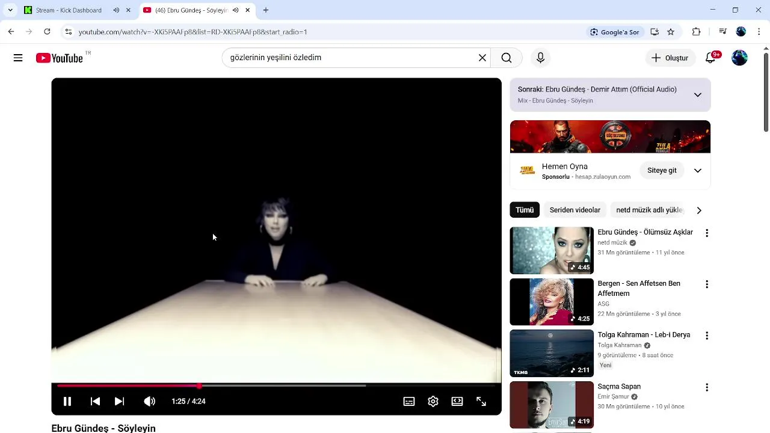Enter full screen mode

pyautogui.click(x=481, y=401)
